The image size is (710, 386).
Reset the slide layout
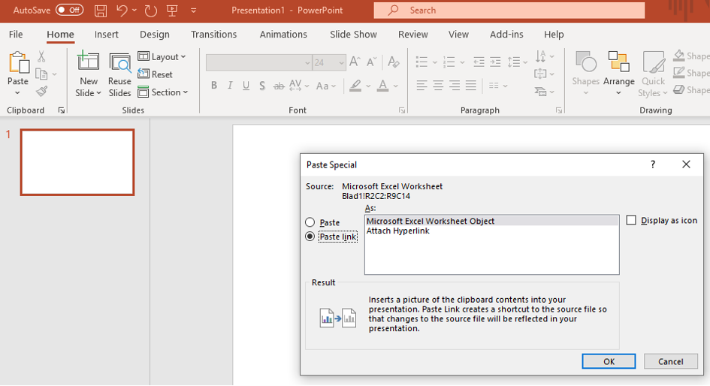click(156, 74)
